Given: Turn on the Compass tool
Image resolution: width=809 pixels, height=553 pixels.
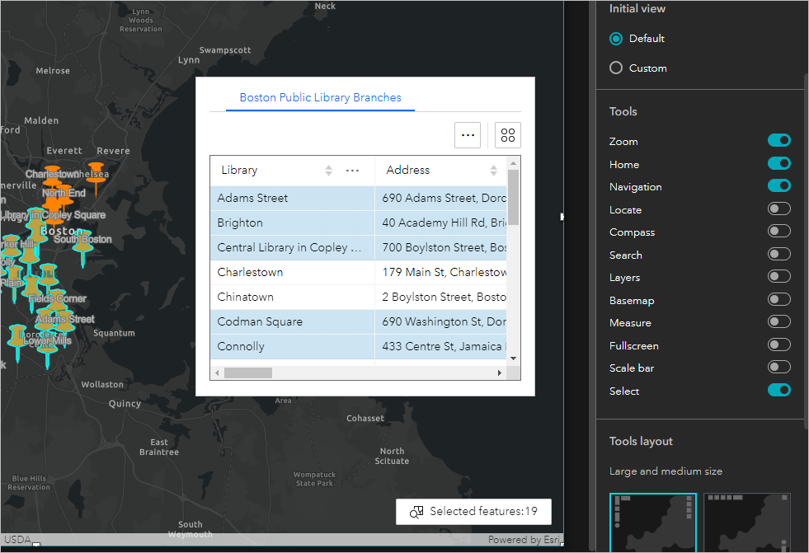Looking at the screenshot, I should coord(779,231).
